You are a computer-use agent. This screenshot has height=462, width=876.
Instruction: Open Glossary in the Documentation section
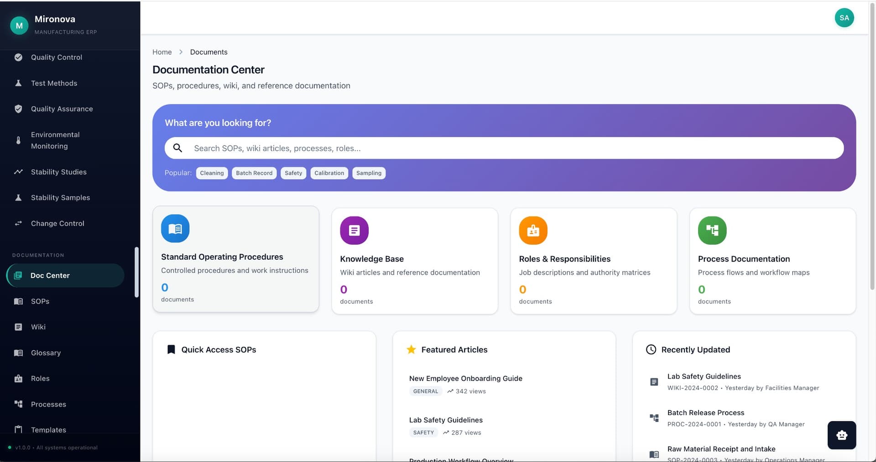tap(46, 353)
